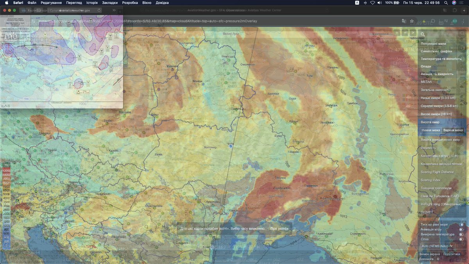
Task: Open the Історія menu
Action: [x=92, y=3]
